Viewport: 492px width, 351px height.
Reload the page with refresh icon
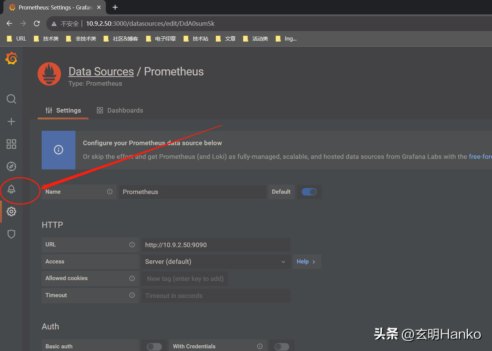coord(37,24)
